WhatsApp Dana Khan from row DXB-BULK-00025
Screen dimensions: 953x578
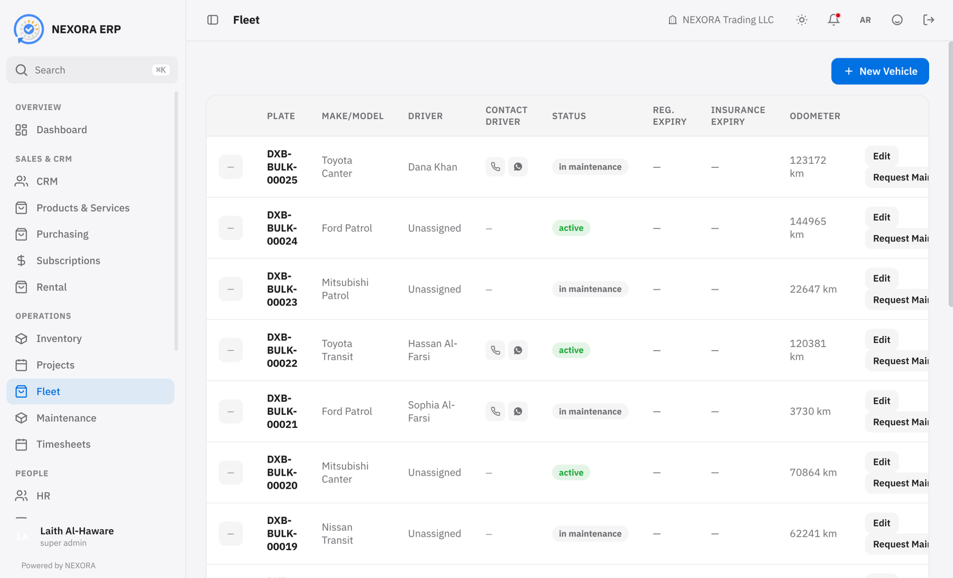[518, 167]
